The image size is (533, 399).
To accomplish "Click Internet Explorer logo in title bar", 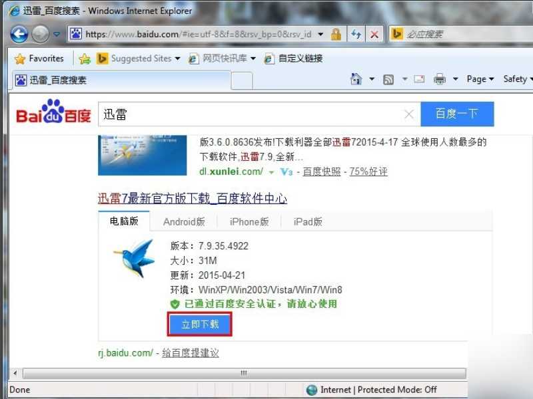I will coord(14,11).
